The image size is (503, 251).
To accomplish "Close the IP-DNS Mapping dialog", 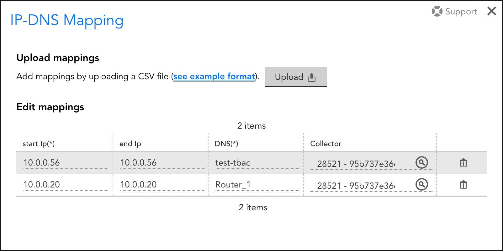I will tap(492, 11).
